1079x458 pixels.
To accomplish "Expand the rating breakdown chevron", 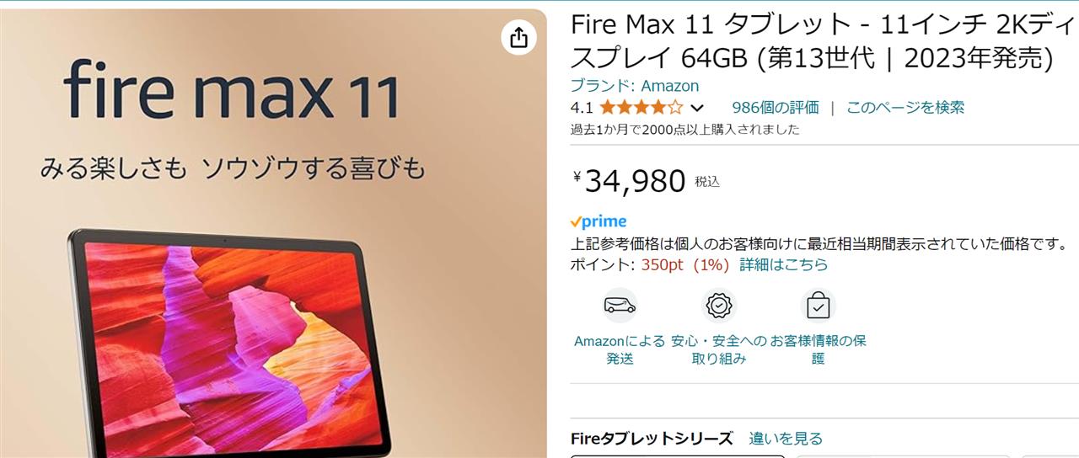I will pos(697,108).
